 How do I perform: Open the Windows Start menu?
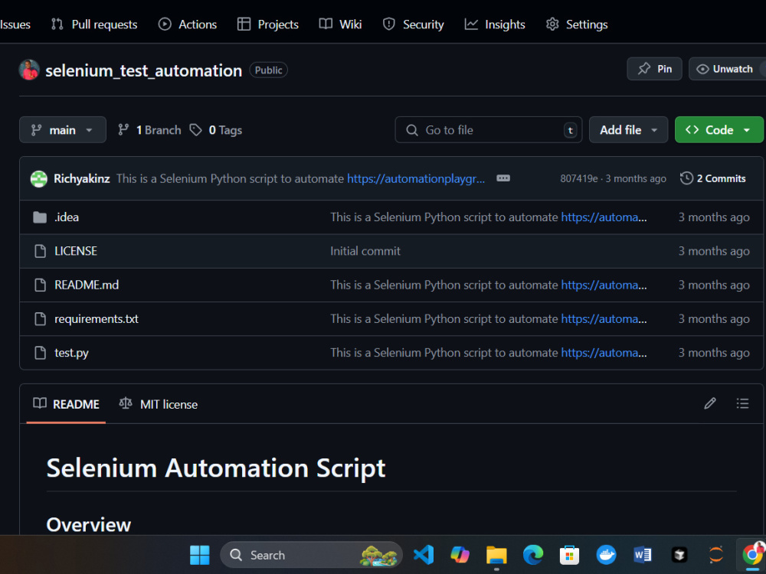point(199,555)
